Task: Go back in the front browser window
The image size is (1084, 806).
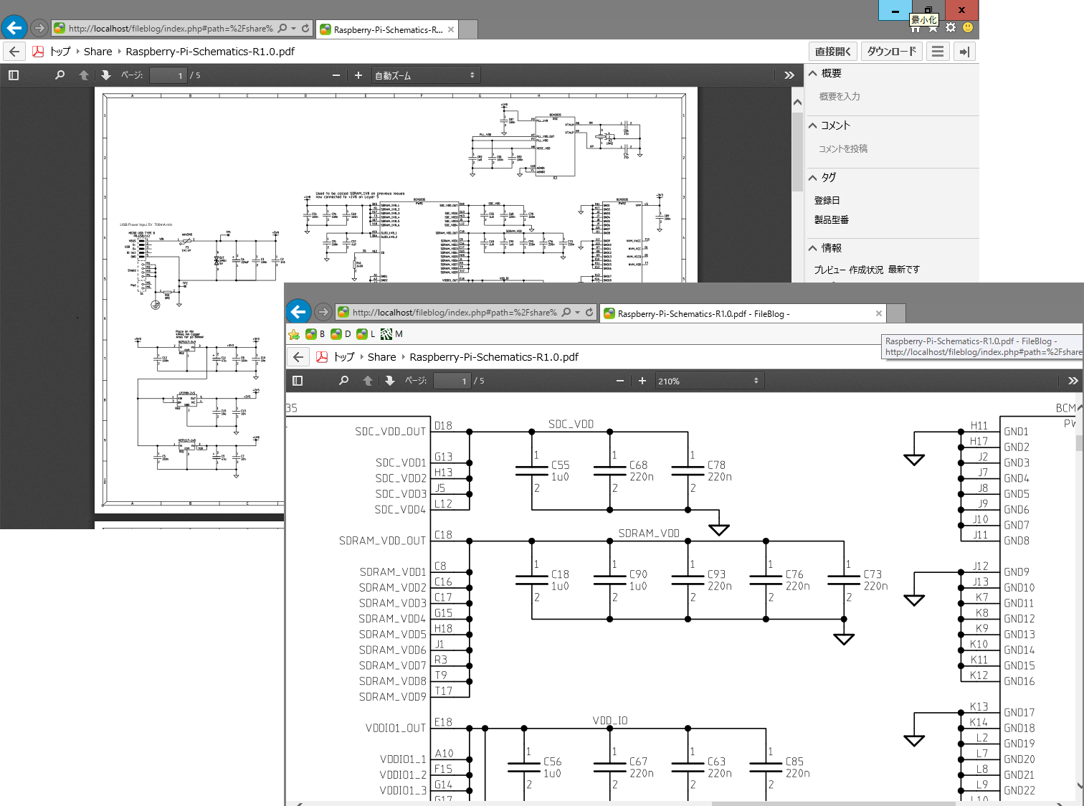Action: [298, 311]
